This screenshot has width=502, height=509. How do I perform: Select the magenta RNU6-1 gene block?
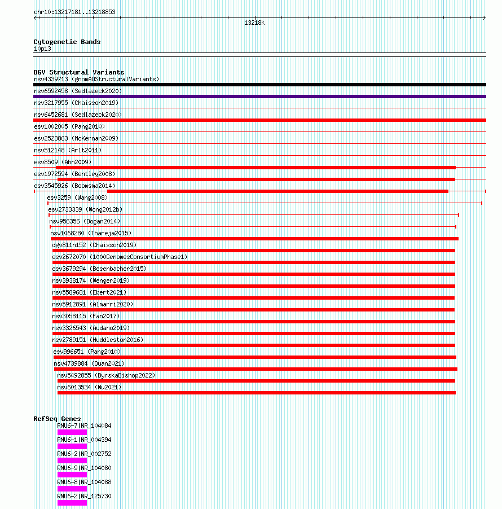[72, 446]
